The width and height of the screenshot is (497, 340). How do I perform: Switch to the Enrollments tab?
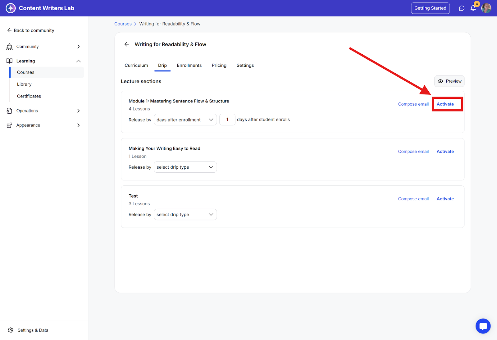click(x=189, y=65)
